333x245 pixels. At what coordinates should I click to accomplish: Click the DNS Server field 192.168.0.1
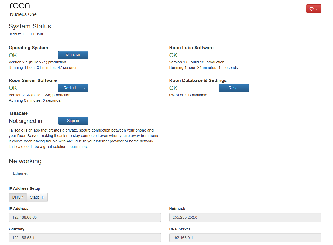click(245, 238)
